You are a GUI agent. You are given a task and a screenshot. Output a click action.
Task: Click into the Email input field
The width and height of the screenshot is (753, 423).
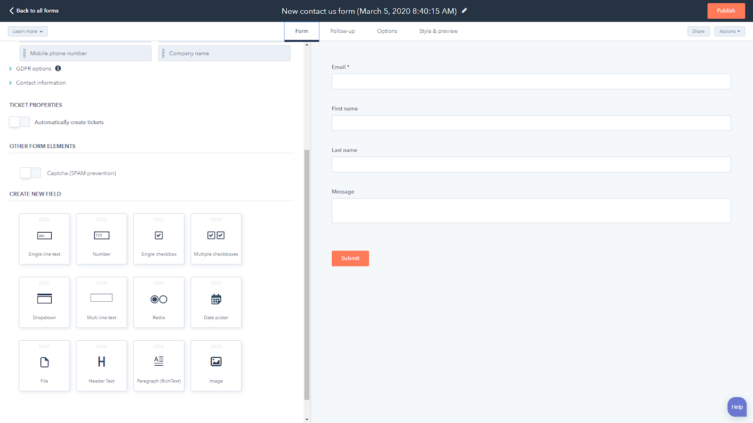[531, 82]
